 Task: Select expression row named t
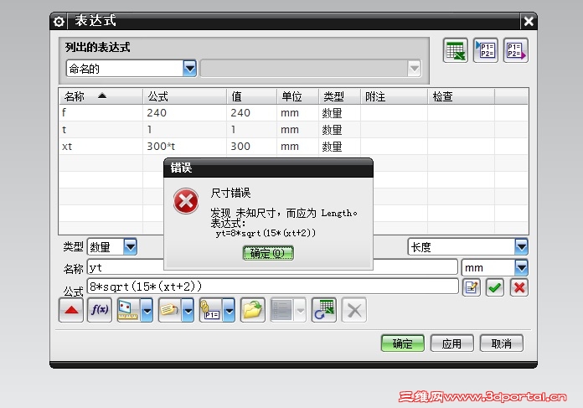(x=293, y=129)
